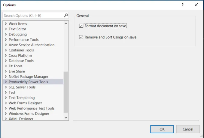Expand the Text Editor node
The width and height of the screenshot is (204, 138).
[6, 29]
